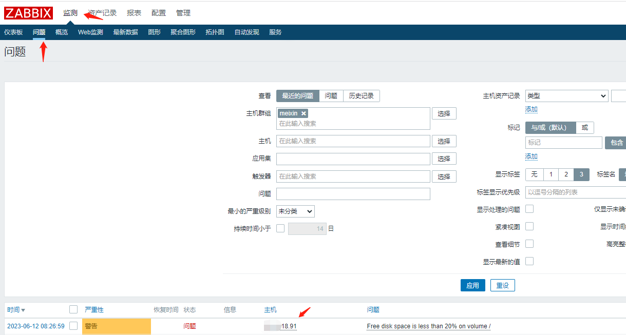Toggle the 紧凑视图 checkbox
This screenshot has width=626, height=335.
529,226
